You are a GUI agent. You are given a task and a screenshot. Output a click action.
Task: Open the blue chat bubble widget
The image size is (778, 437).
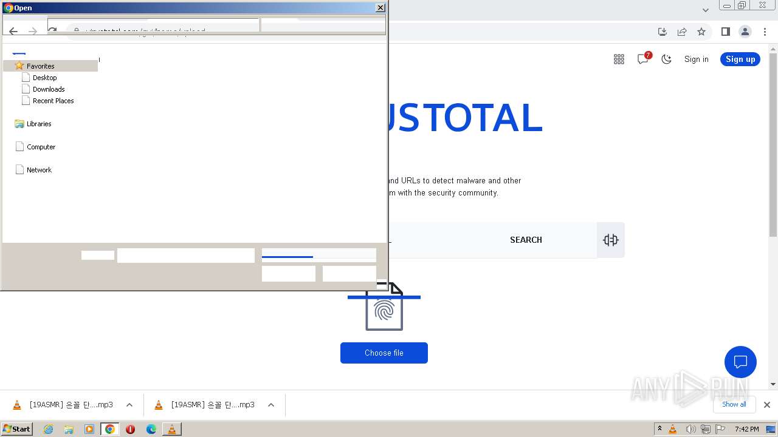click(740, 362)
